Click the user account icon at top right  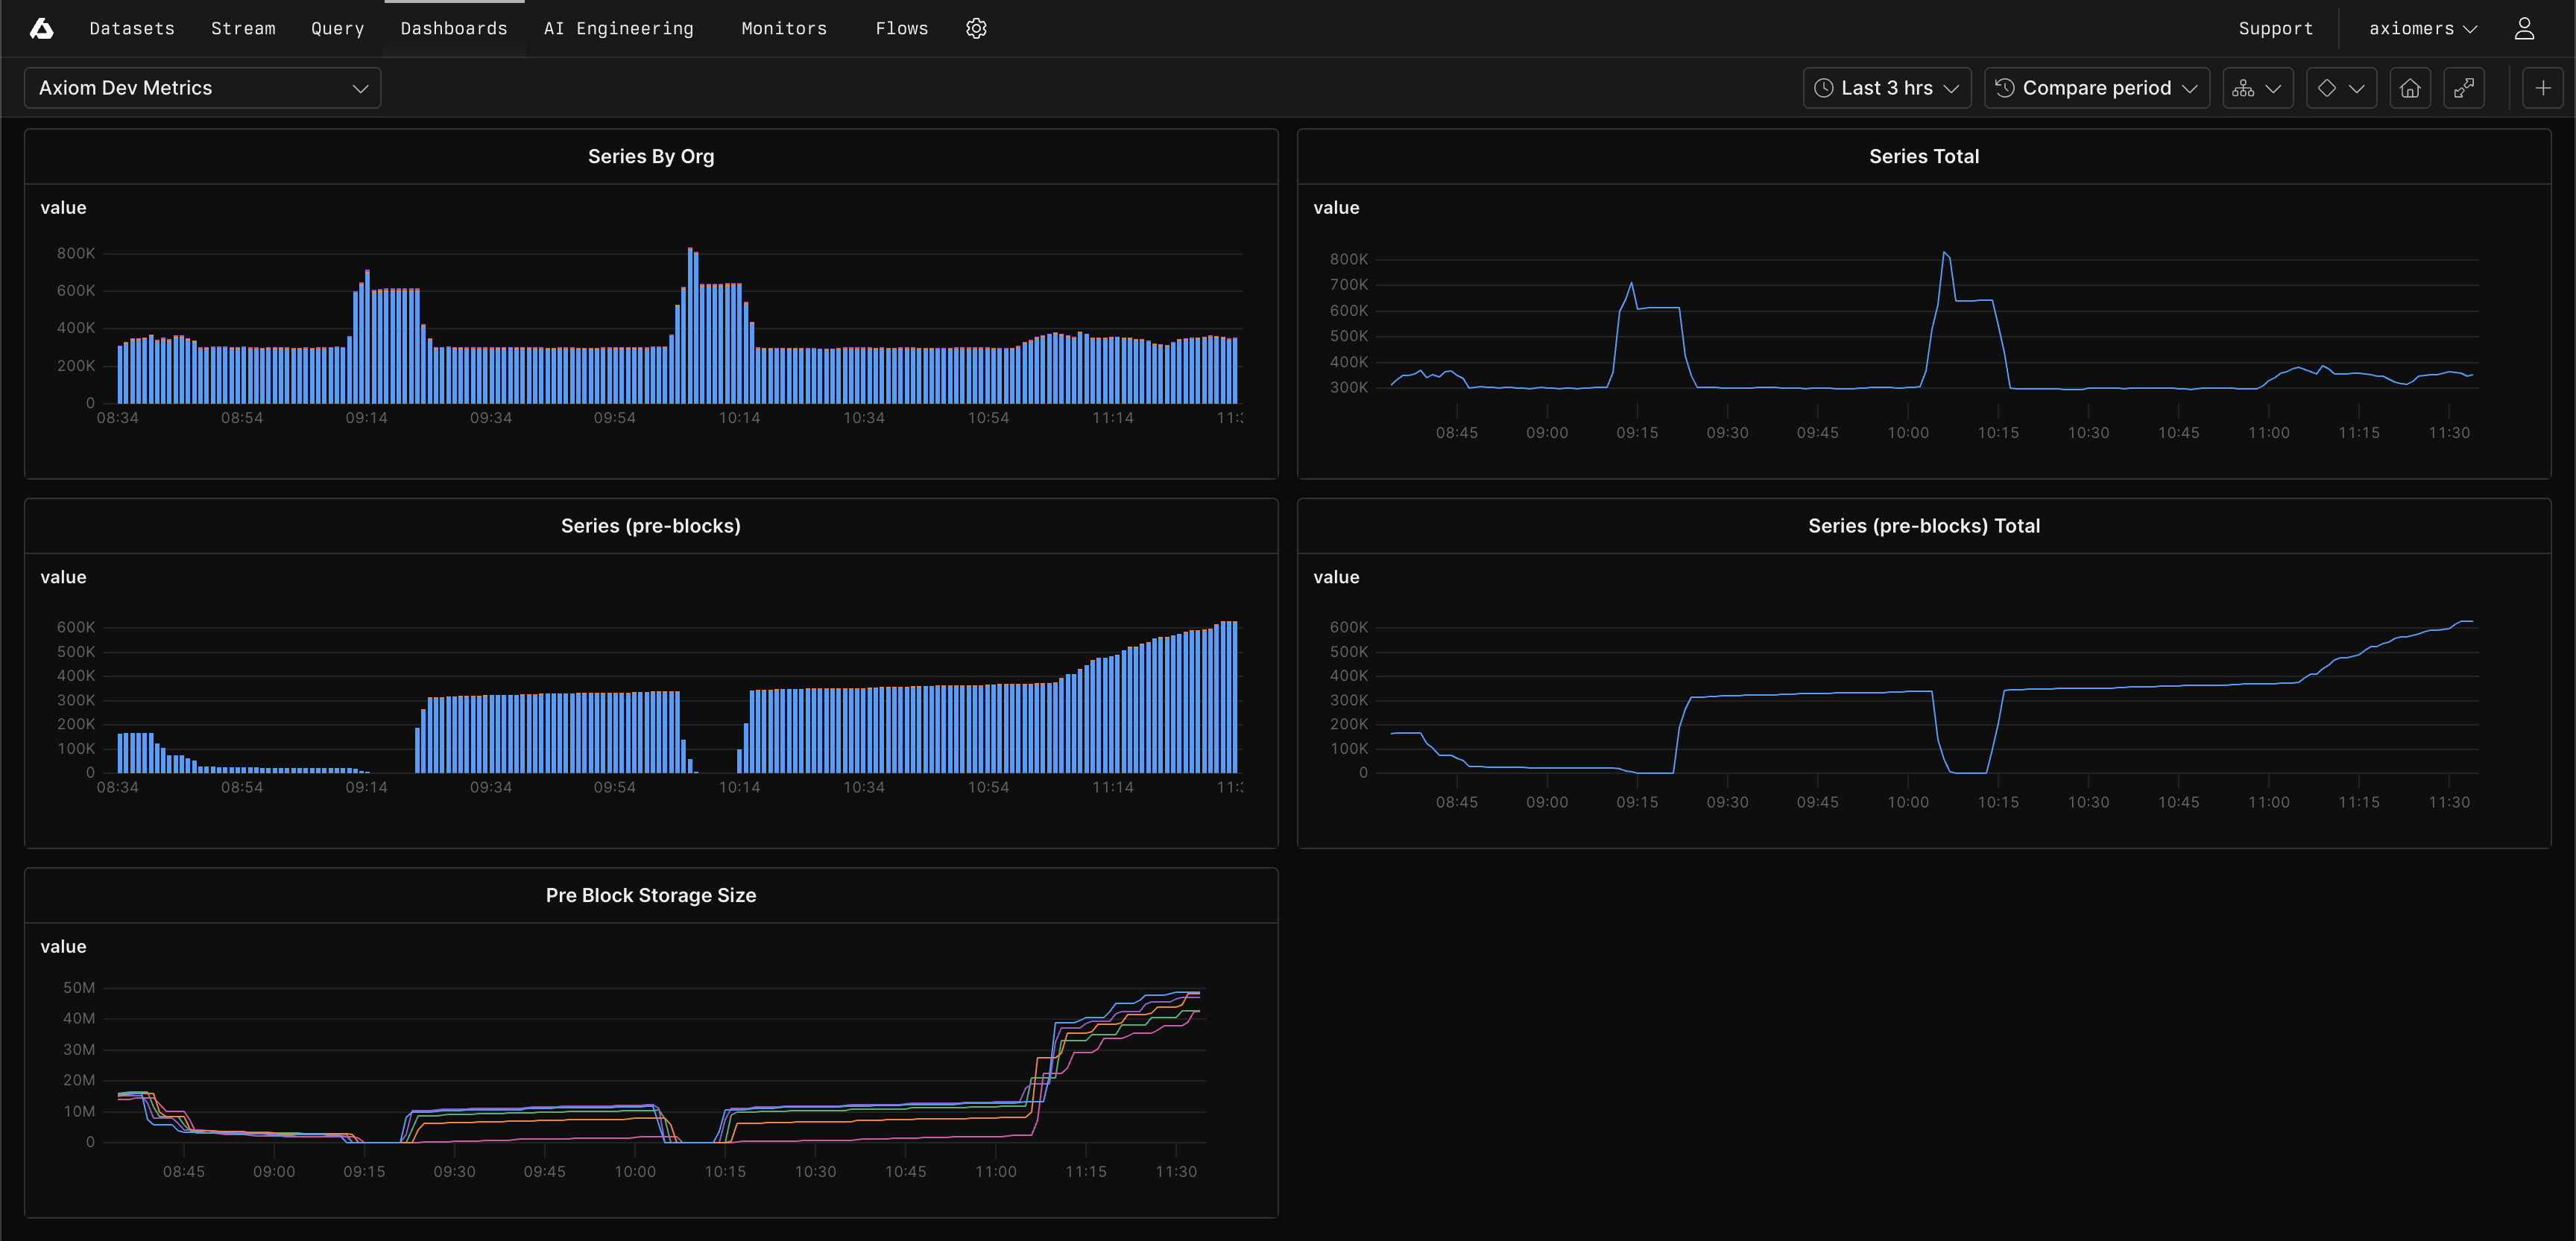pyautogui.click(x=2524, y=28)
